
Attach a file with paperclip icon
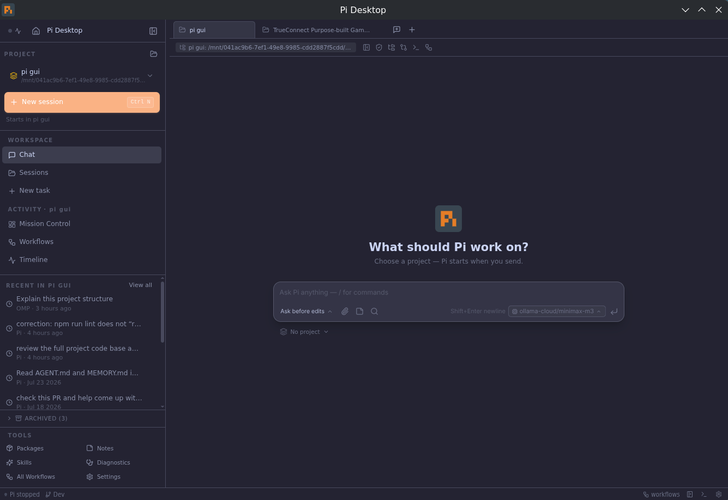(345, 312)
